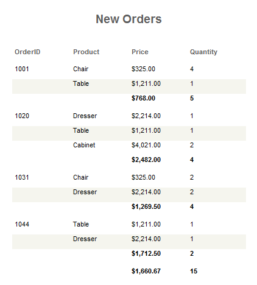The image size is (257, 285).
Task: Click the $4,021.00 price cell
Action: point(146,145)
